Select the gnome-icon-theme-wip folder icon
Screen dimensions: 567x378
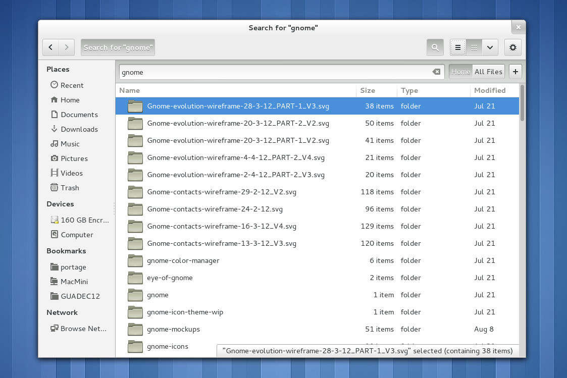135,312
